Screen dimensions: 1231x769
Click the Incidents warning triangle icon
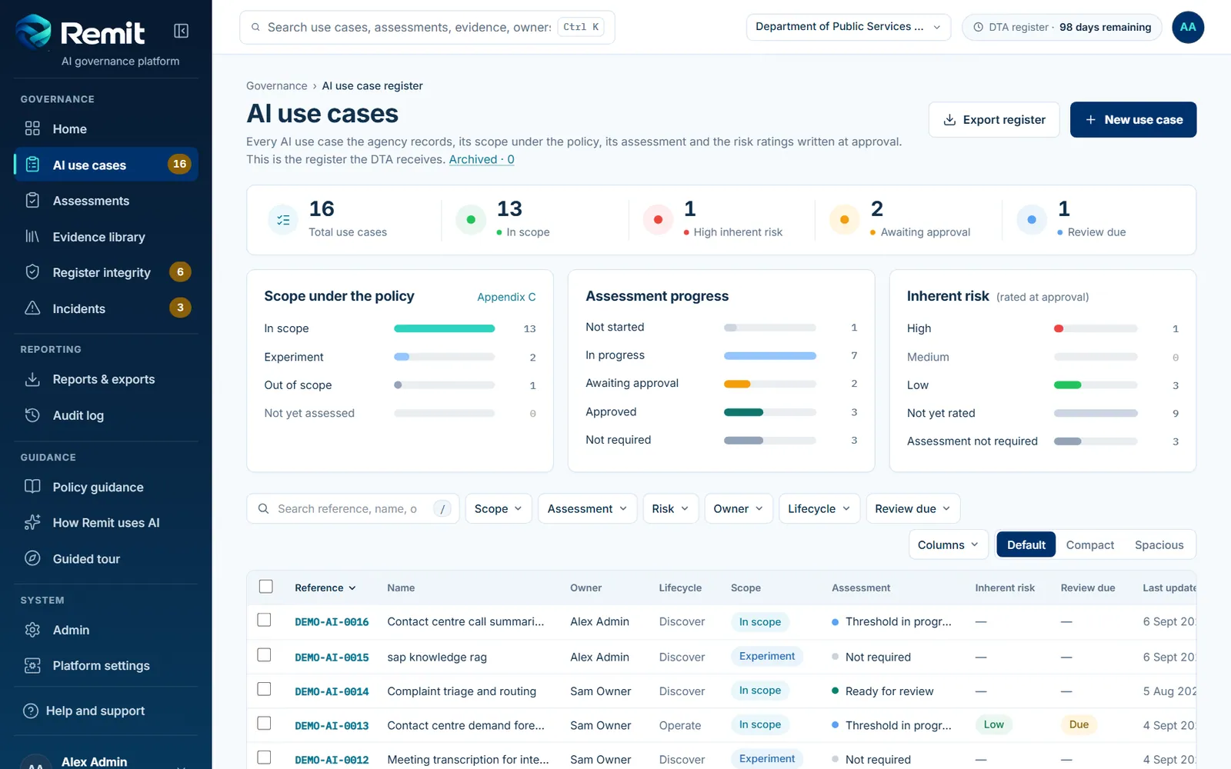coord(32,308)
